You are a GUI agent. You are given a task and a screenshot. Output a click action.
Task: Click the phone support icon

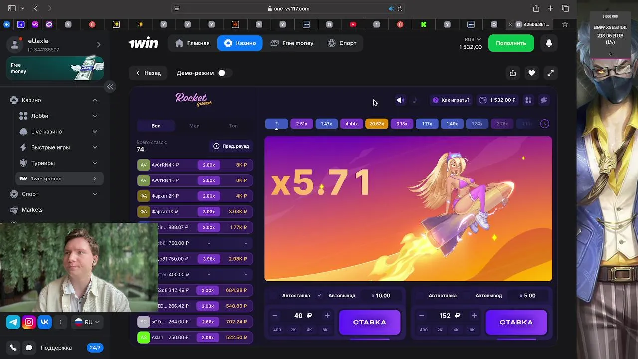tap(13, 348)
